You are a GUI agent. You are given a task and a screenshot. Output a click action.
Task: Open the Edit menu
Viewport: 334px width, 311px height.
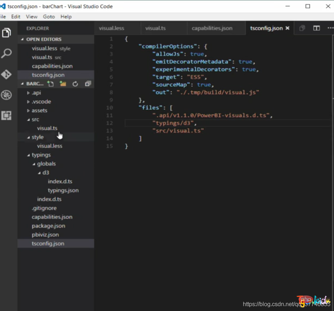pos(16,17)
